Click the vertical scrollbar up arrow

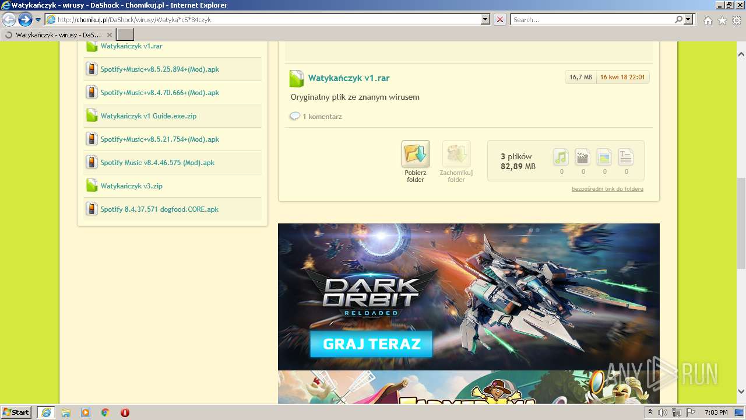(741, 54)
